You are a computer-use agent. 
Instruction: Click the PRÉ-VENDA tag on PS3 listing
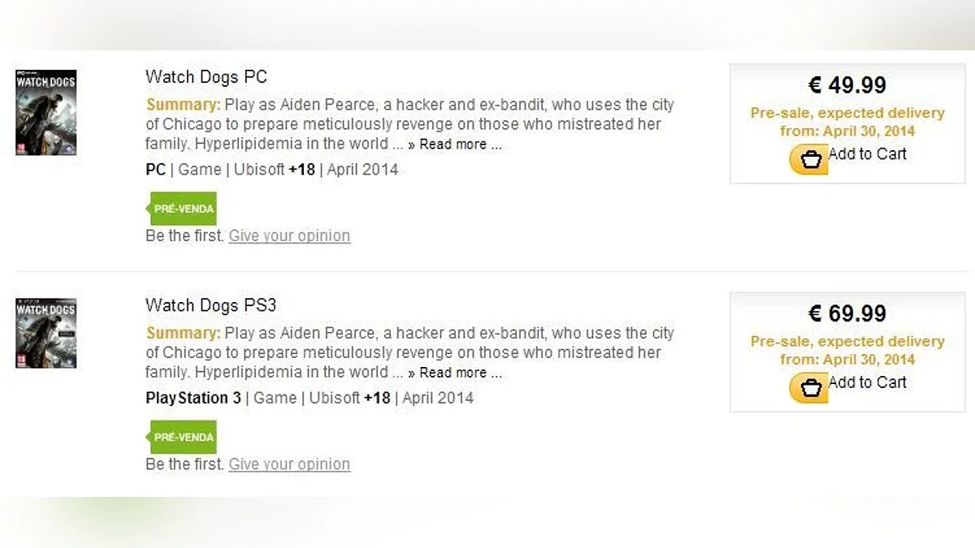click(x=184, y=437)
